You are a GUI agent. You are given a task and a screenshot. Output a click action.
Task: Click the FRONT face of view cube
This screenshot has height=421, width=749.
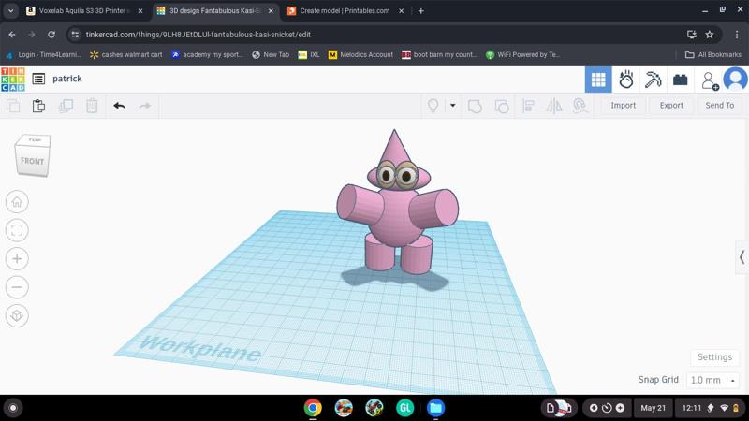click(x=32, y=161)
